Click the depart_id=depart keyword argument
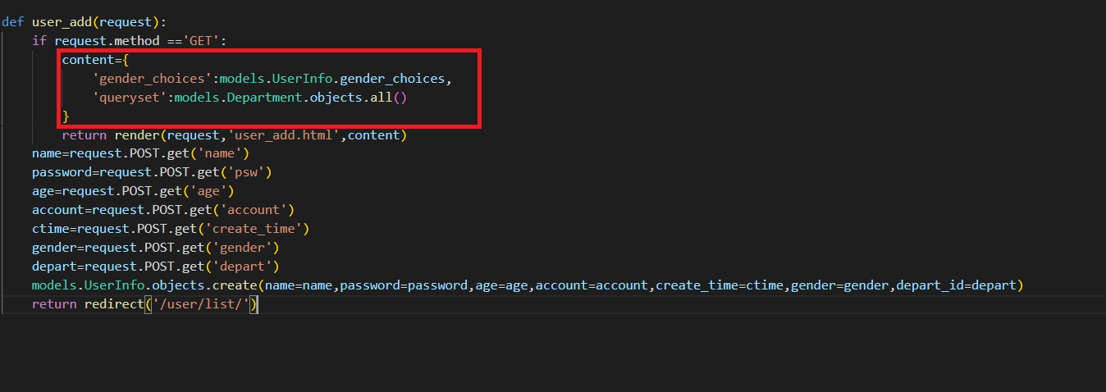The height and width of the screenshot is (392, 1106). tap(957, 285)
